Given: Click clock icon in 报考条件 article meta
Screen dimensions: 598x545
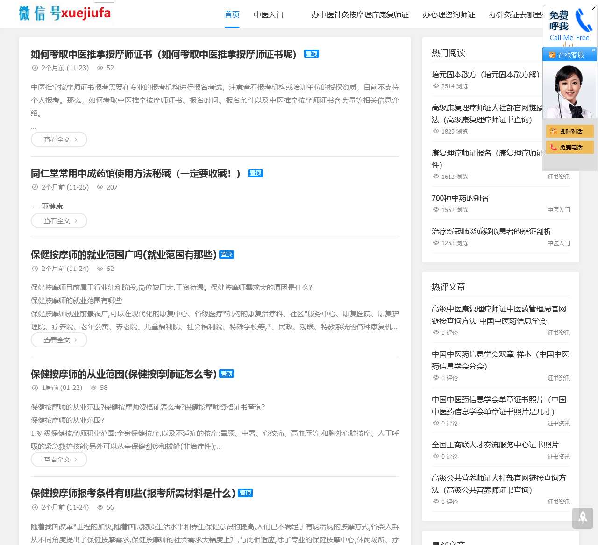Looking at the screenshot, I should tap(35, 507).
